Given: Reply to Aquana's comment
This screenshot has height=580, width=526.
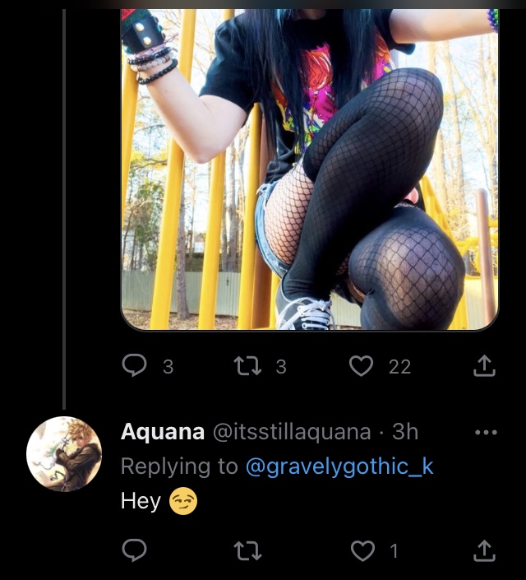Looking at the screenshot, I should point(134,550).
